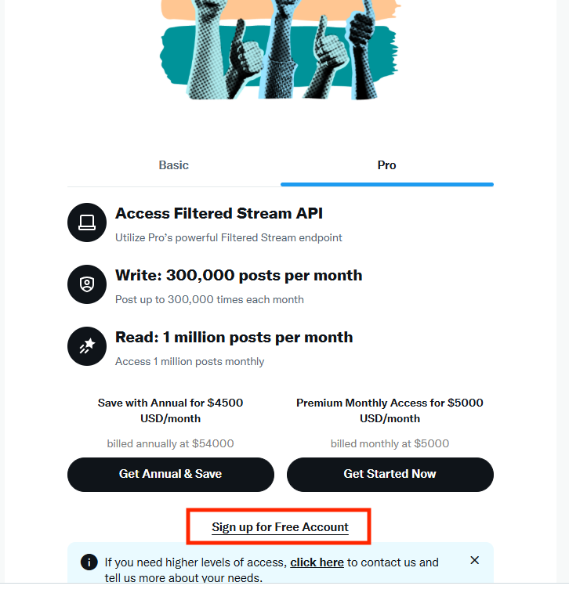
Task: Click the laptop icon beside Filtered Stream API
Action: (x=86, y=222)
